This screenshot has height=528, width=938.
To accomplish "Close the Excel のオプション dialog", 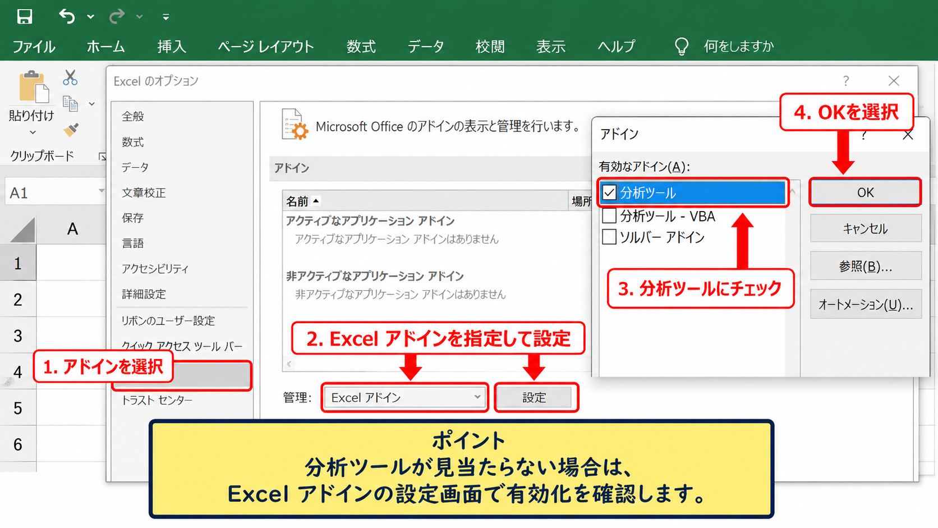I will [x=894, y=81].
